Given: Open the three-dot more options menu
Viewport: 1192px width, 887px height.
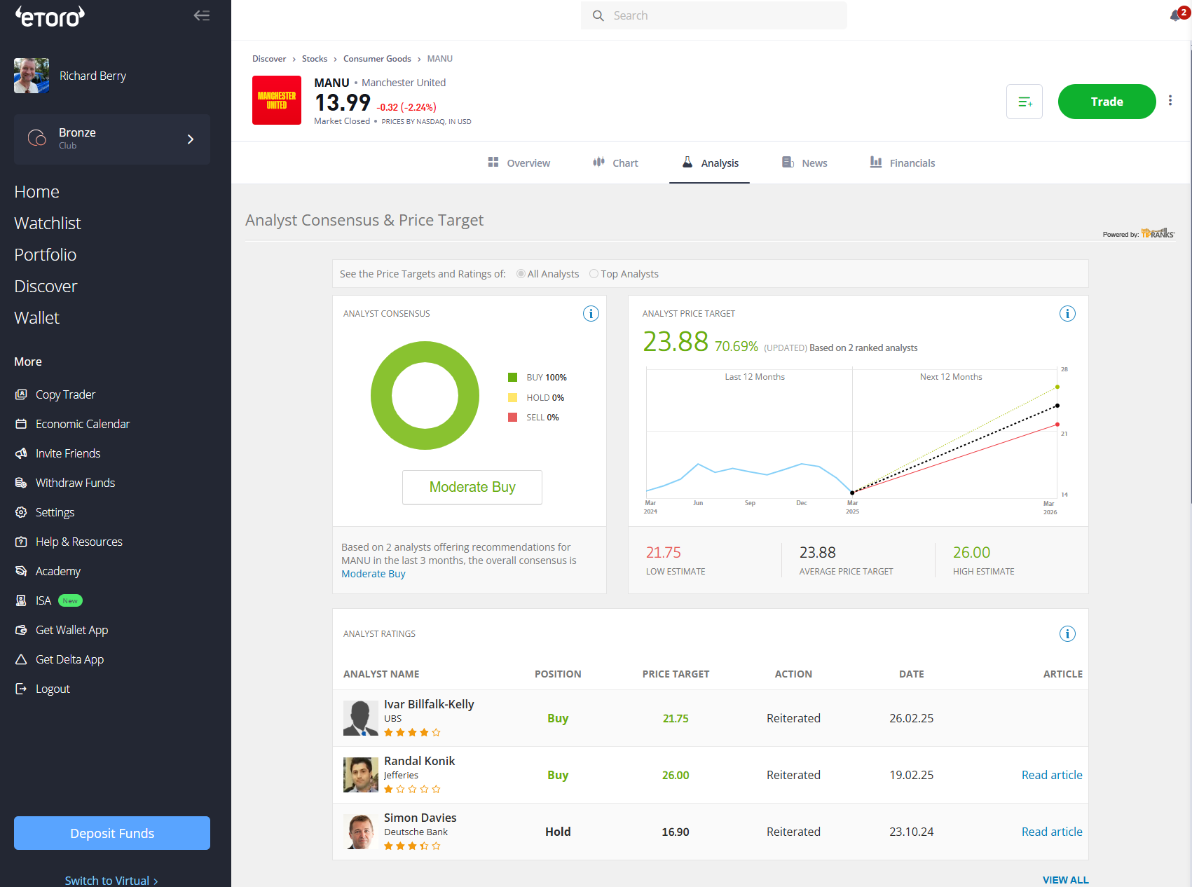Looking at the screenshot, I should [x=1170, y=101].
